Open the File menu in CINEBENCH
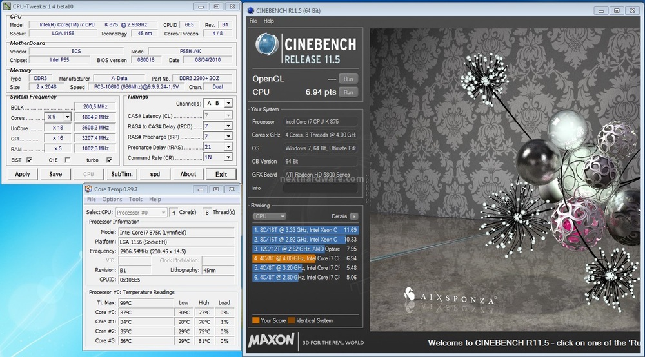 pos(253,21)
